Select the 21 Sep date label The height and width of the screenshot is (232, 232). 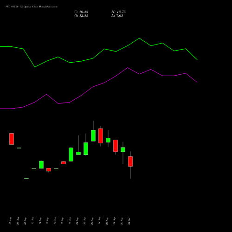coord(77,221)
